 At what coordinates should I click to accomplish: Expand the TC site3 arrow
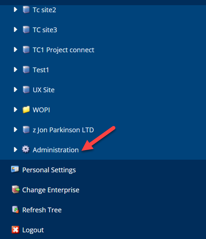(16, 30)
